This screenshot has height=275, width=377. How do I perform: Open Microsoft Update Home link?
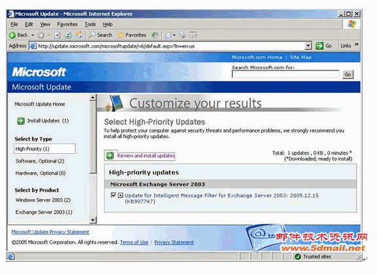(40, 104)
